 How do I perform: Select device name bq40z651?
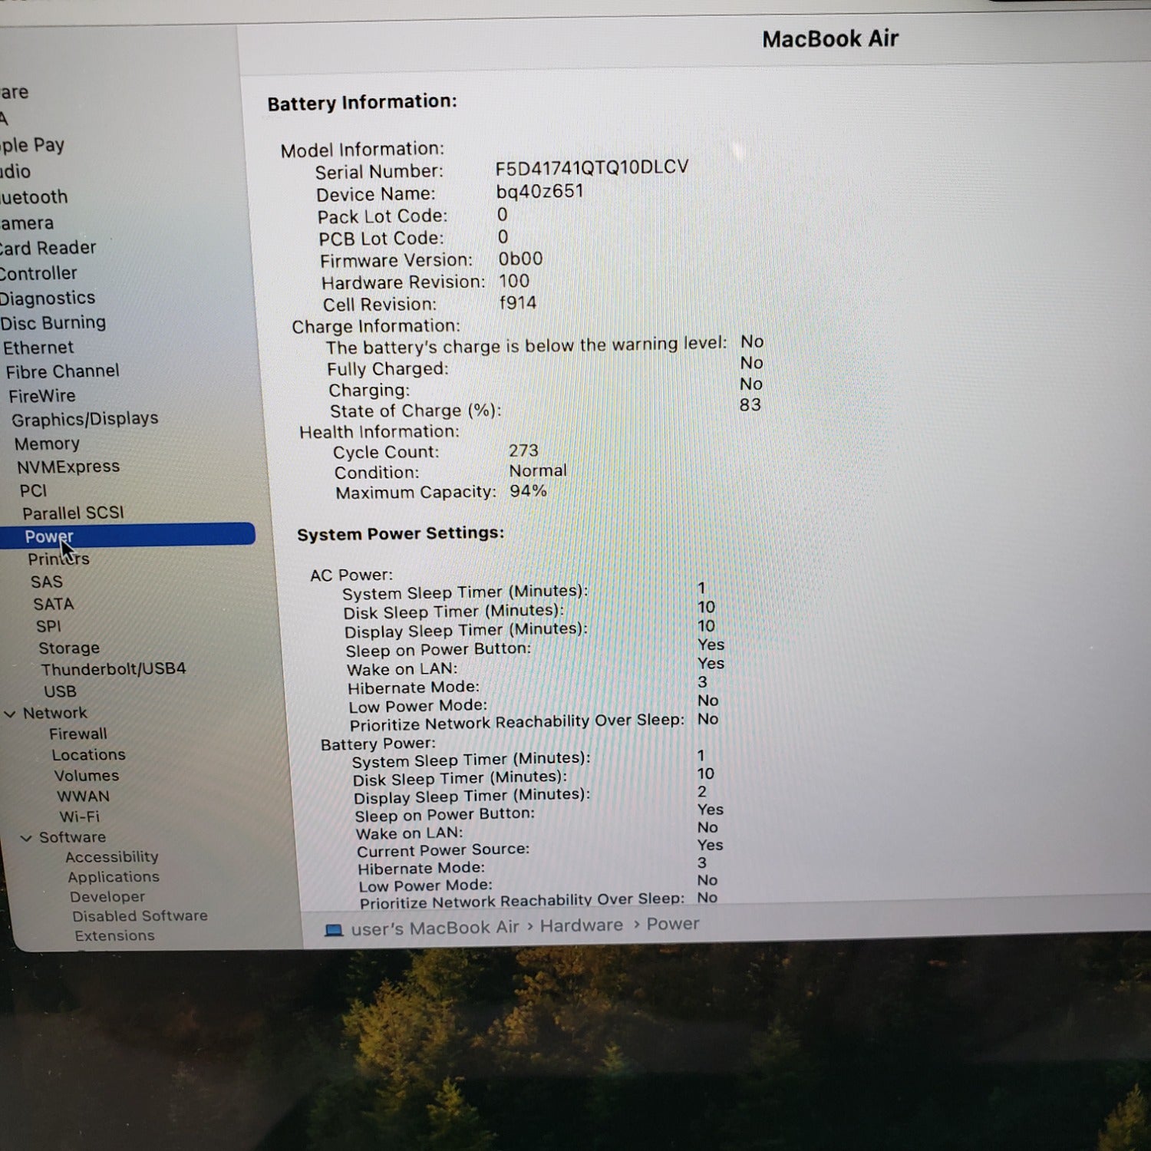click(540, 191)
